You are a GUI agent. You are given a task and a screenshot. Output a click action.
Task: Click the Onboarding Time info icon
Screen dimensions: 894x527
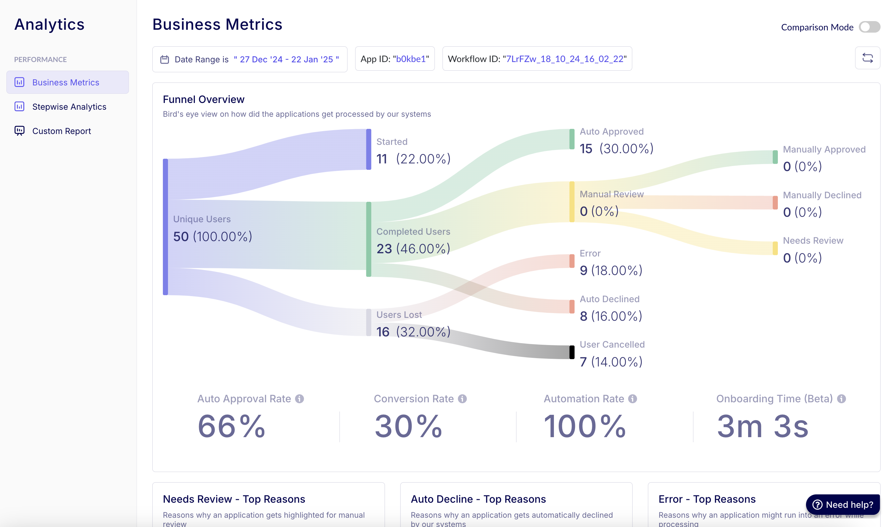pyautogui.click(x=842, y=398)
